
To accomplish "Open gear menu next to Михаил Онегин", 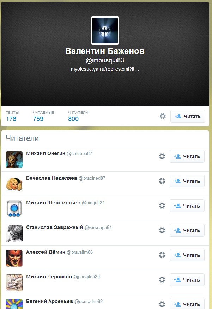I will 162,156.
